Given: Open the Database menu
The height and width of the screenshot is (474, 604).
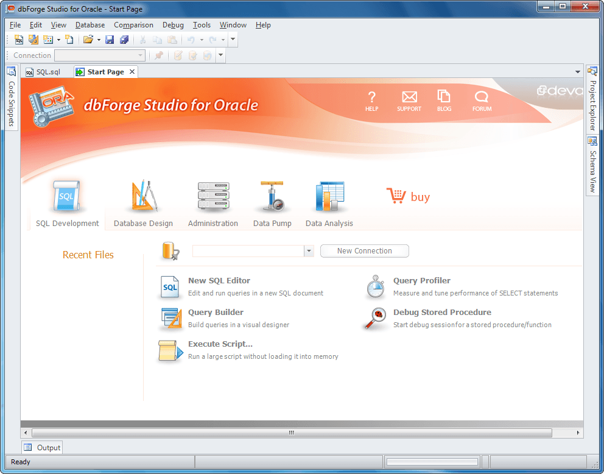Looking at the screenshot, I should pos(90,24).
